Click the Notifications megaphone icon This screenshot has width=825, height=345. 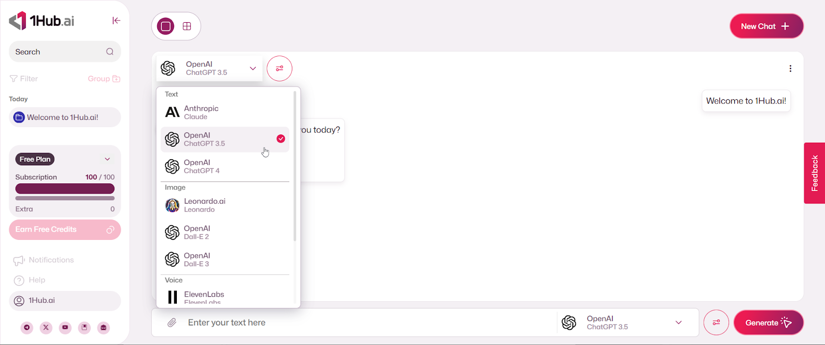click(19, 261)
